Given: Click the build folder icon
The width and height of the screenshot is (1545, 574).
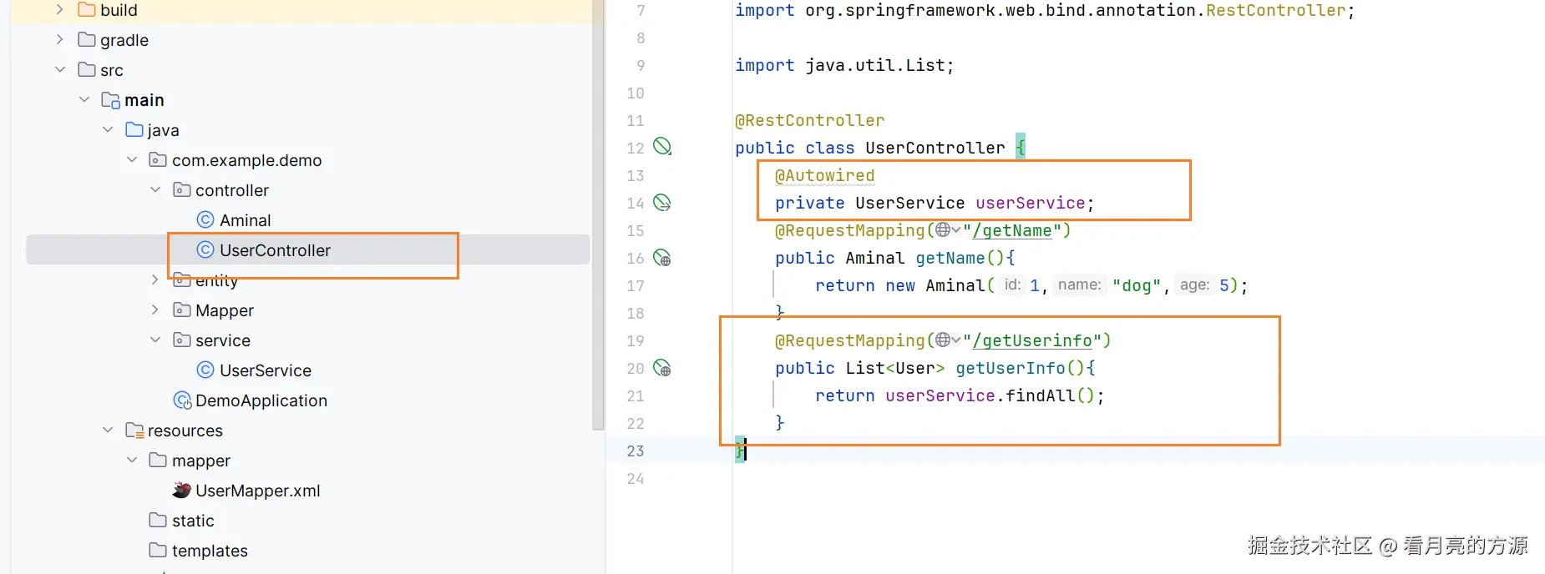Looking at the screenshot, I should tap(86, 10).
